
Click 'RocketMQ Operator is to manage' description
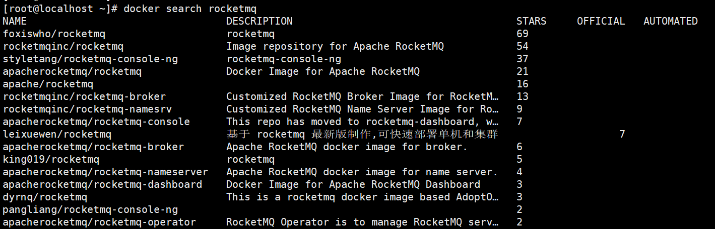click(363, 222)
